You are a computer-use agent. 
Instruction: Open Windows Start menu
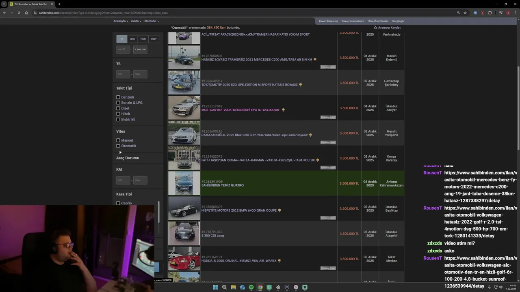[x=215, y=287]
